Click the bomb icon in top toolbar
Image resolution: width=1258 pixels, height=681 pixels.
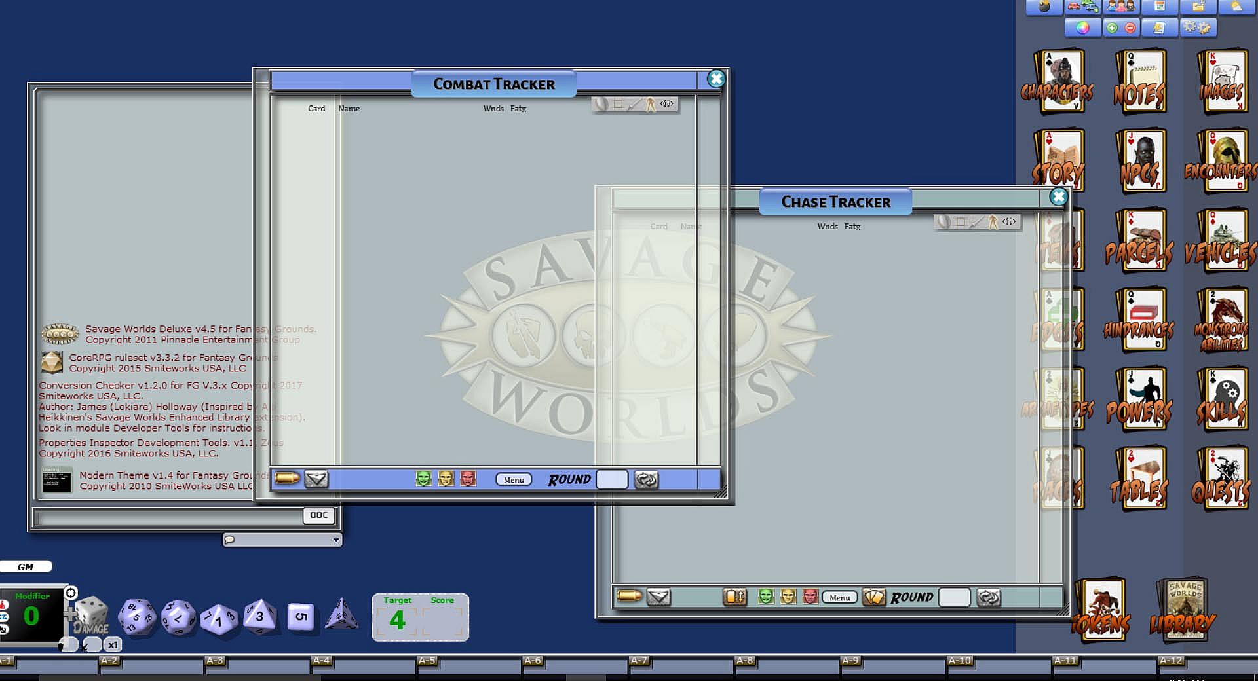click(1044, 7)
